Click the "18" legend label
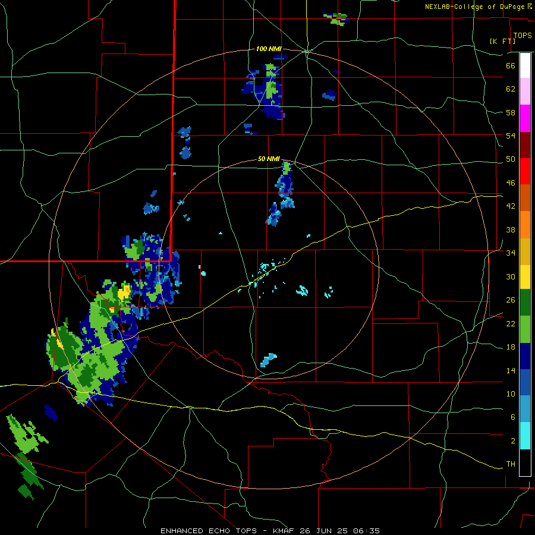Image resolution: width=535 pixels, height=535 pixels. (511, 347)
